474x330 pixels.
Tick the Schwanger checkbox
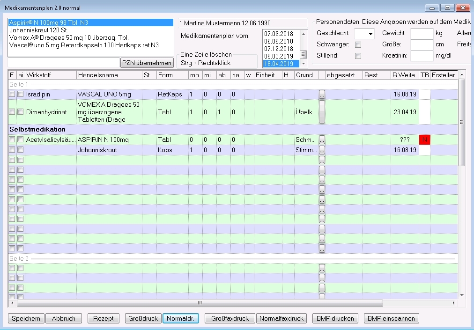pos(358,45)
